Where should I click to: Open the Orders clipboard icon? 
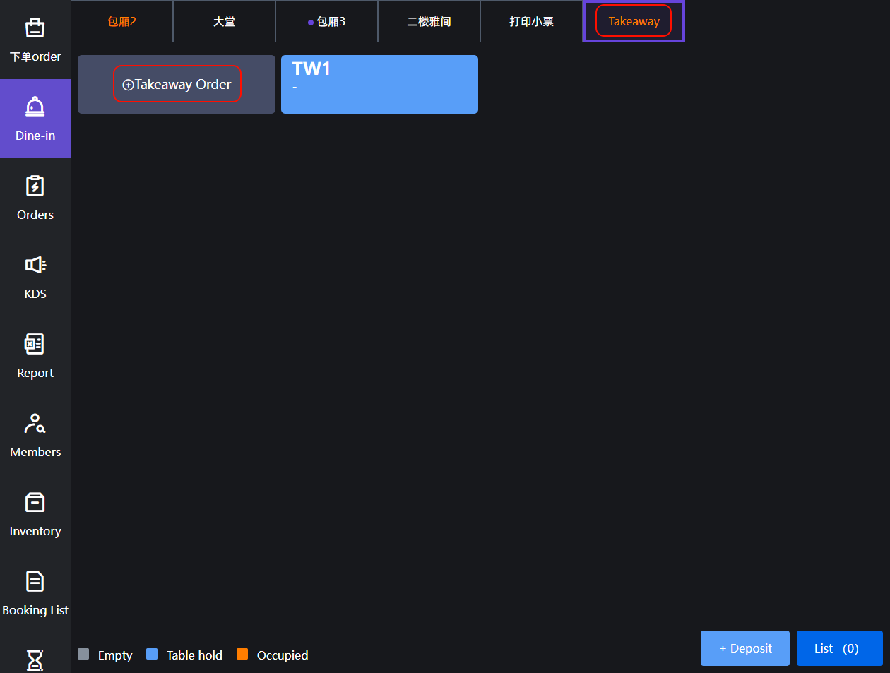pyautogui.click(x=35, y=186)
